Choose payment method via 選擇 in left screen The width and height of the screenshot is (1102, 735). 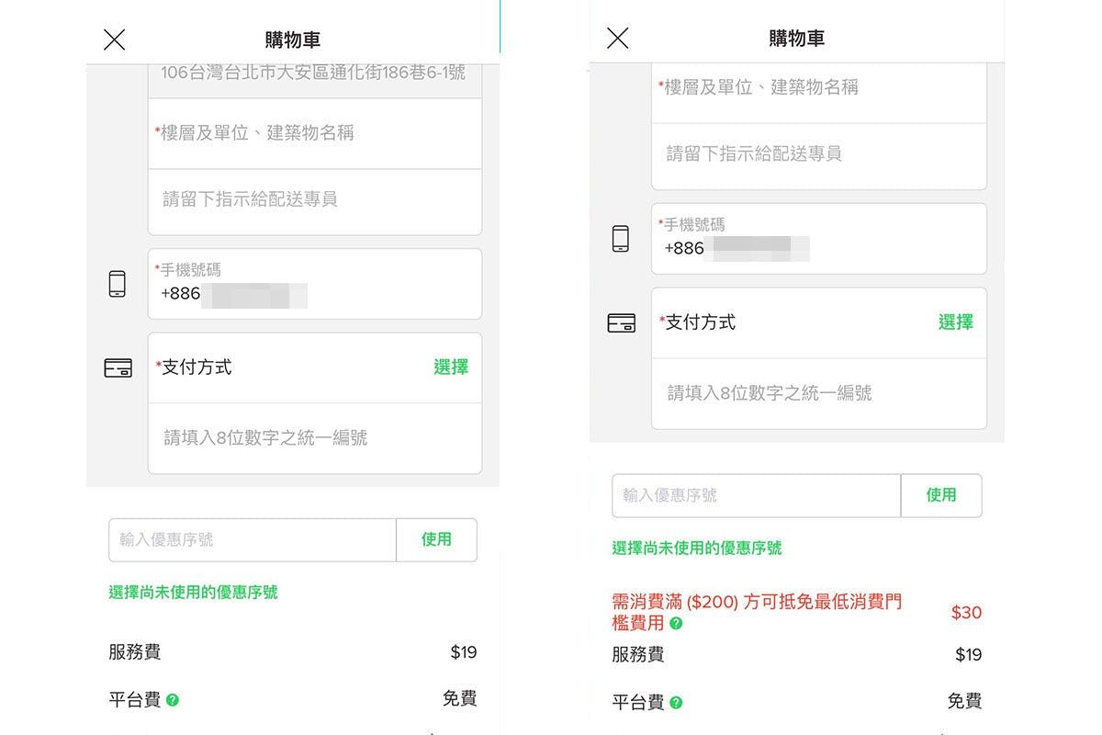(x=451, y=367)
